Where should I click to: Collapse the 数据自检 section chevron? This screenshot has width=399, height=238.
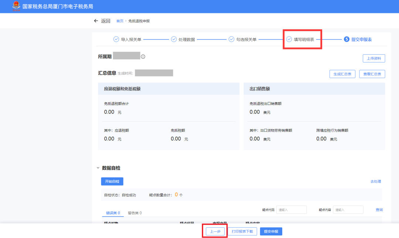point(98,168)
